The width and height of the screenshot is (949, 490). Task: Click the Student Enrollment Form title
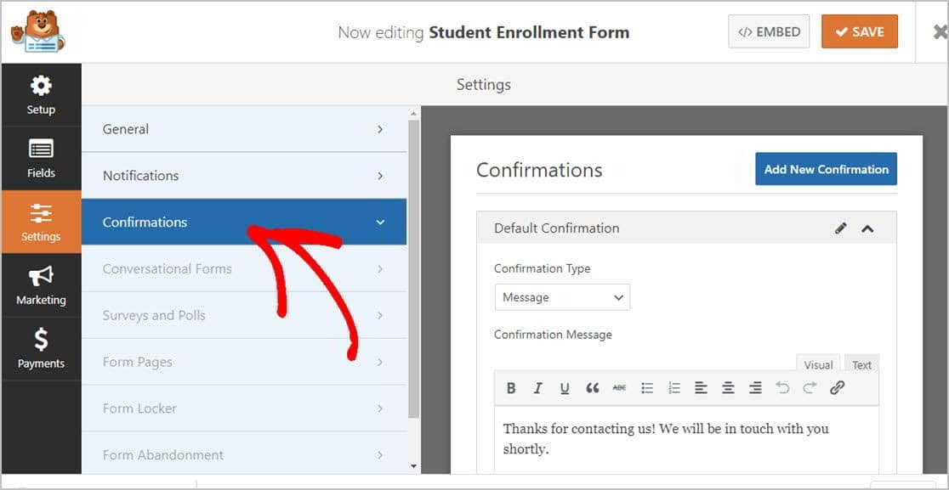tap(529, 32)
